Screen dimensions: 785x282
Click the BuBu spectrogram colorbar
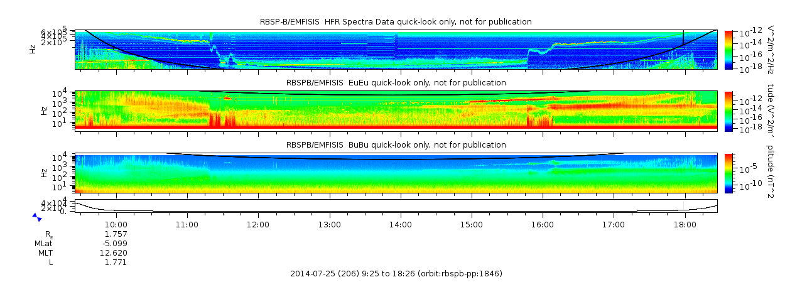(x=728, y=172)
